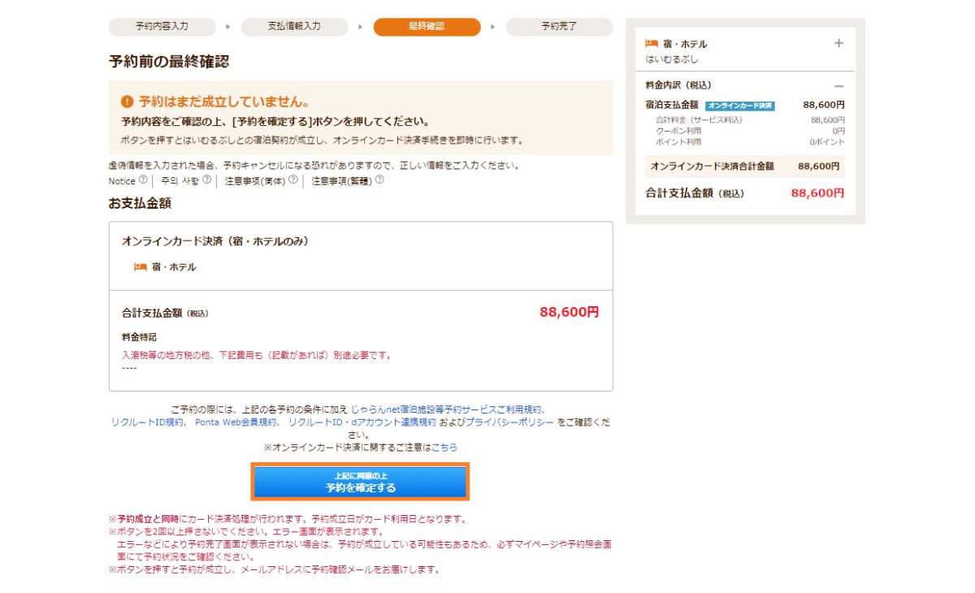
Task: Open help icon beside 注意事項(简体)
Action: (x=293, y=180)
